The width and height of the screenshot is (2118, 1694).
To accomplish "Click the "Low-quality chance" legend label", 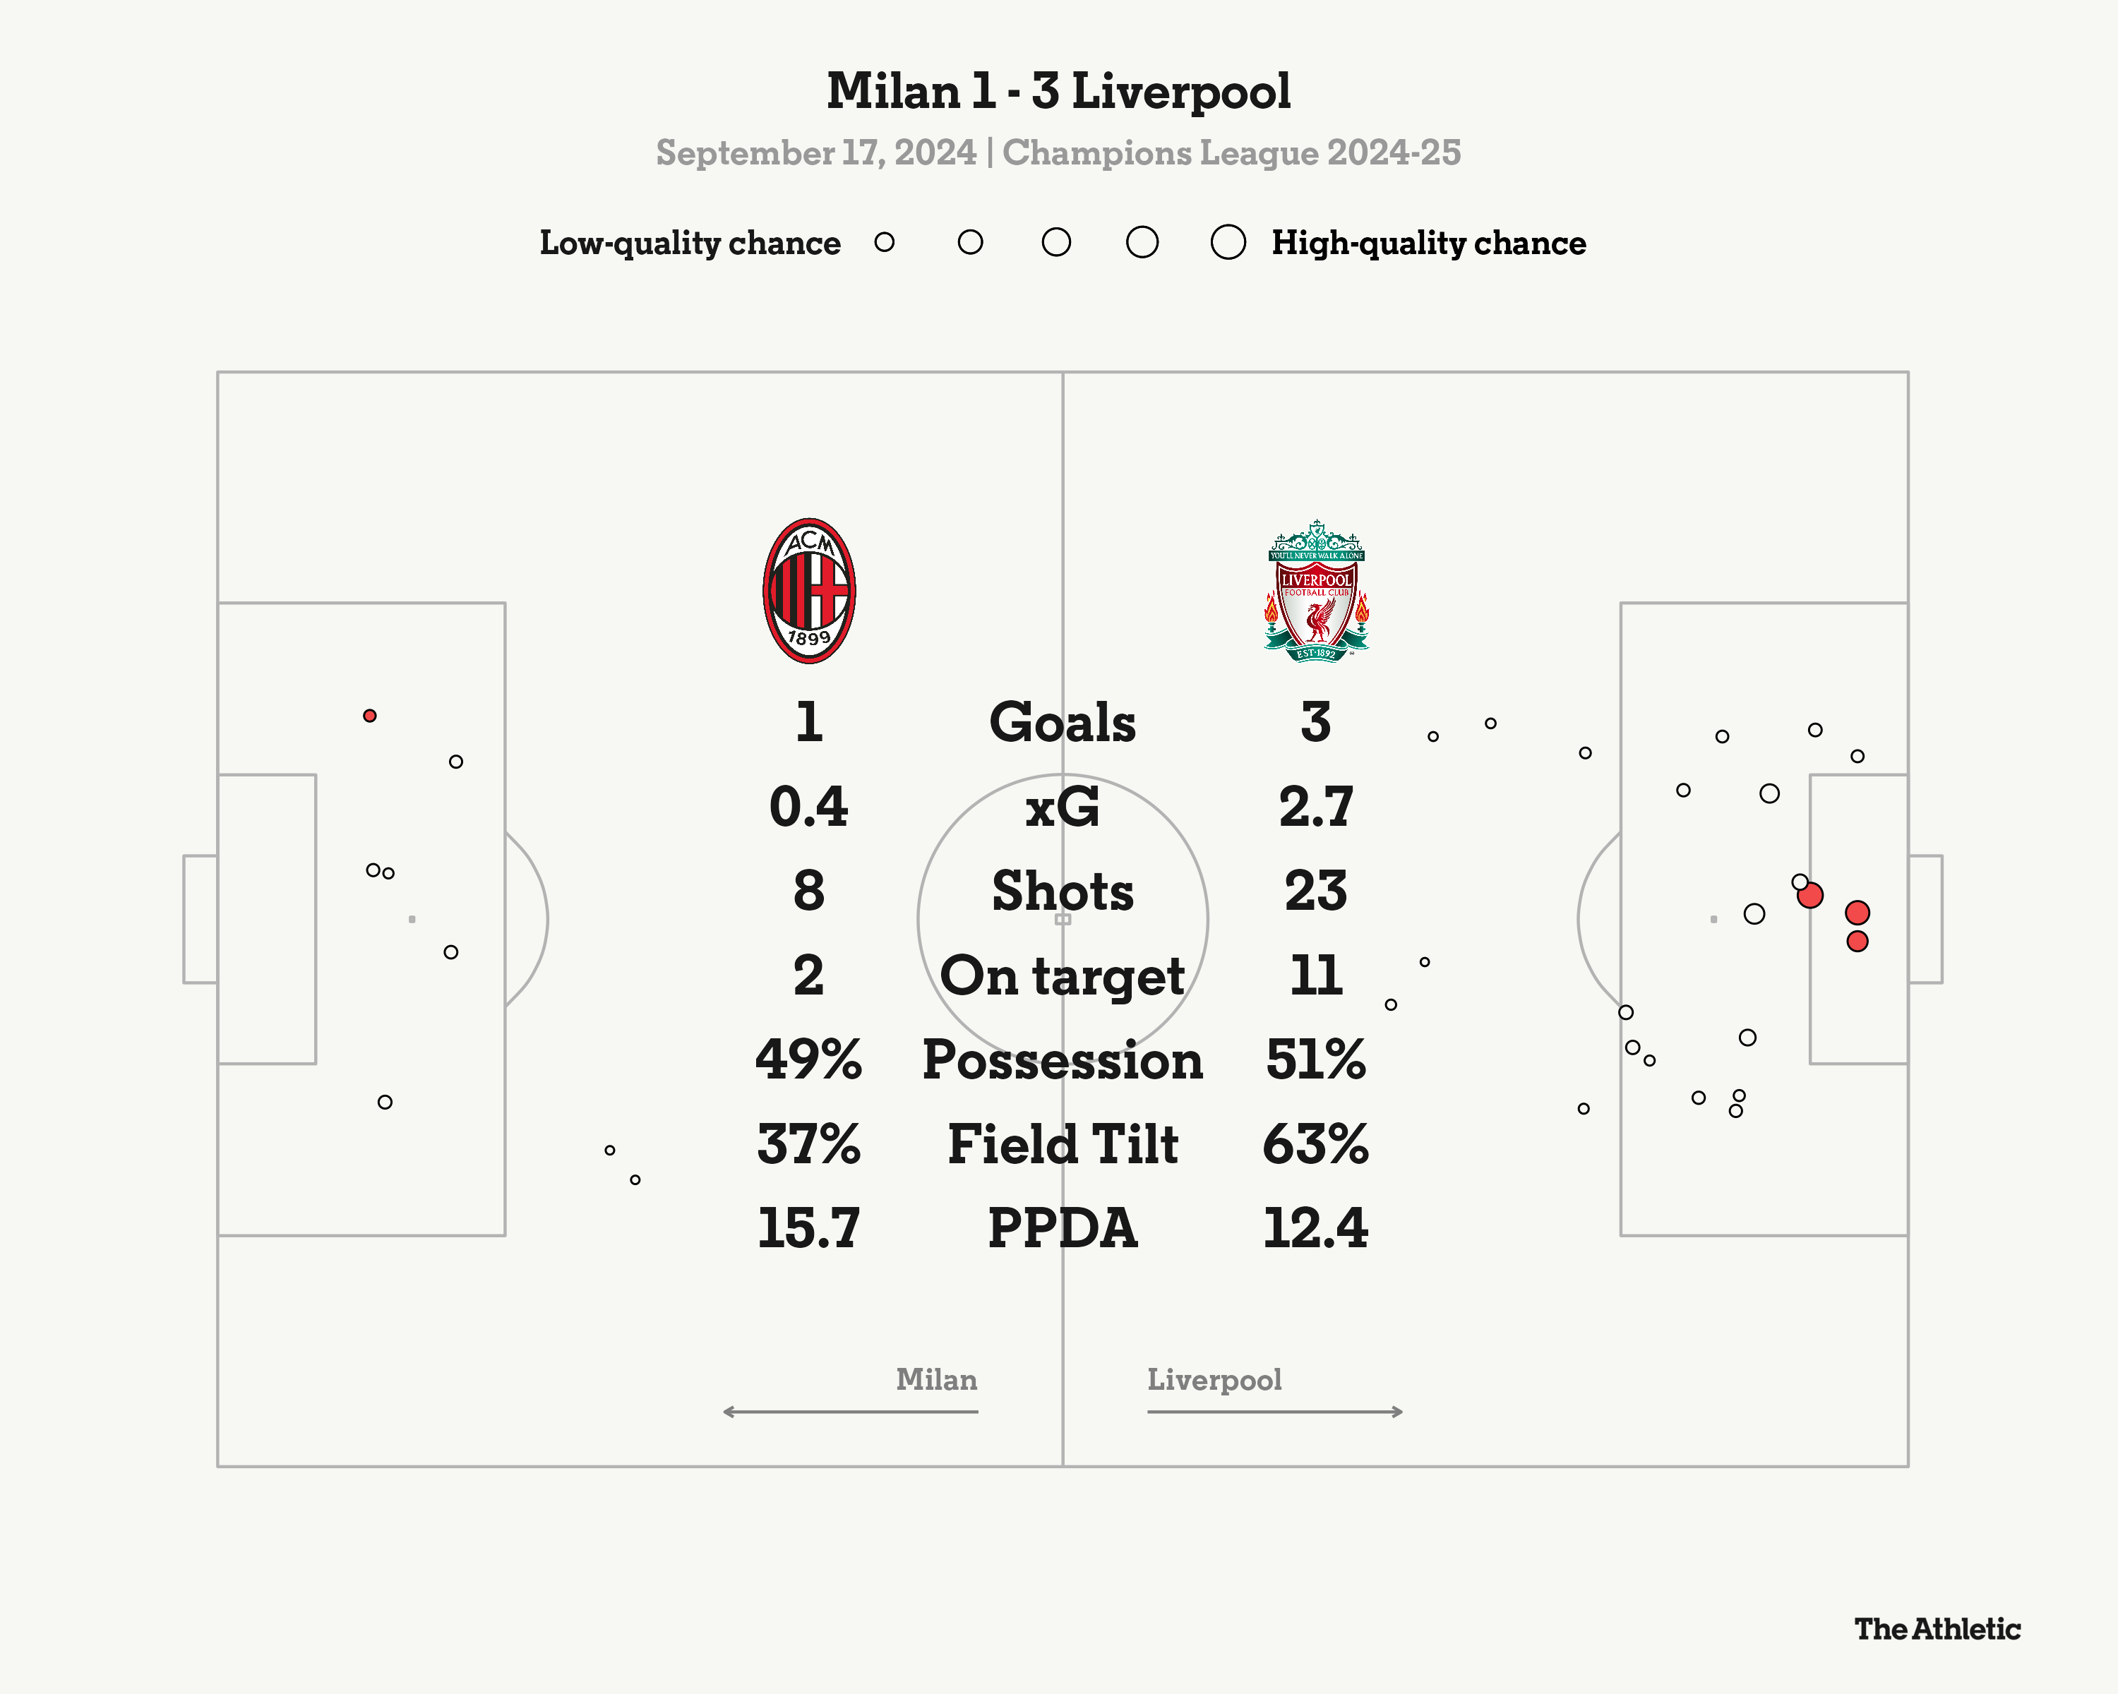I will tap(690, 243).
